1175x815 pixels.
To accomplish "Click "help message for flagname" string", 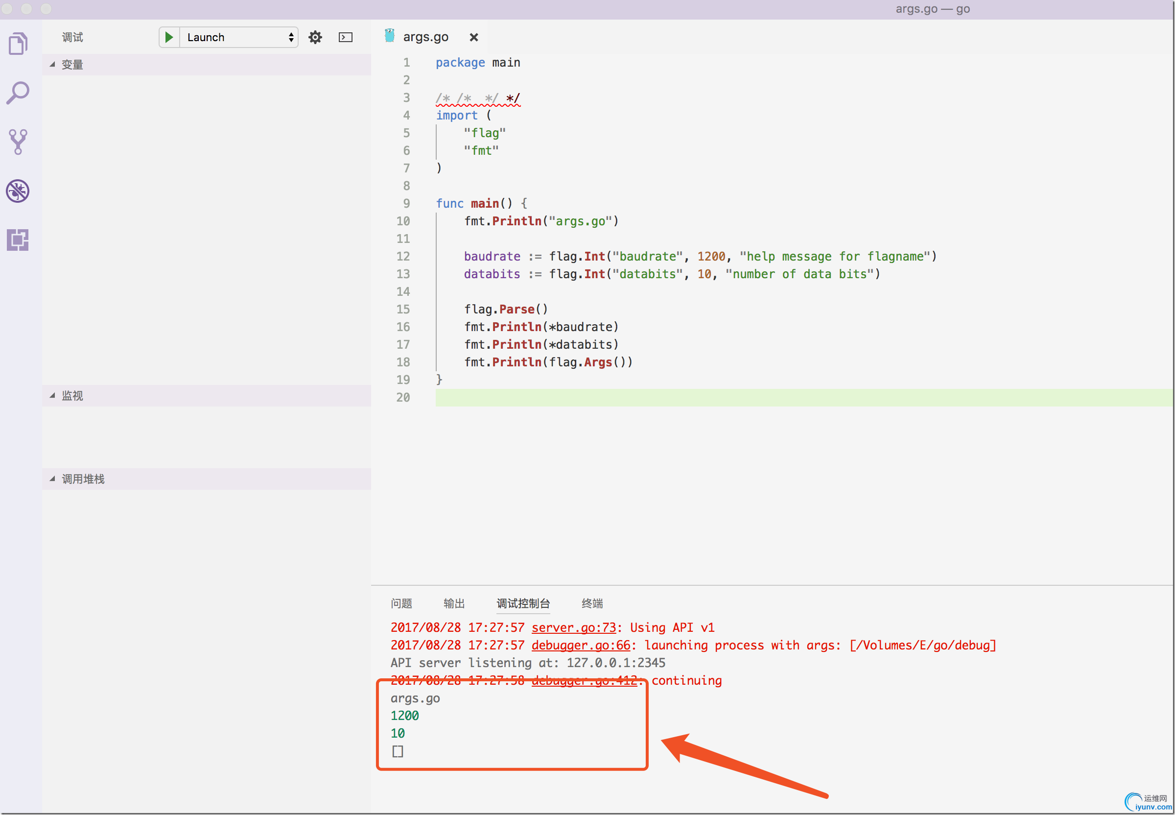I will (835, 256).
